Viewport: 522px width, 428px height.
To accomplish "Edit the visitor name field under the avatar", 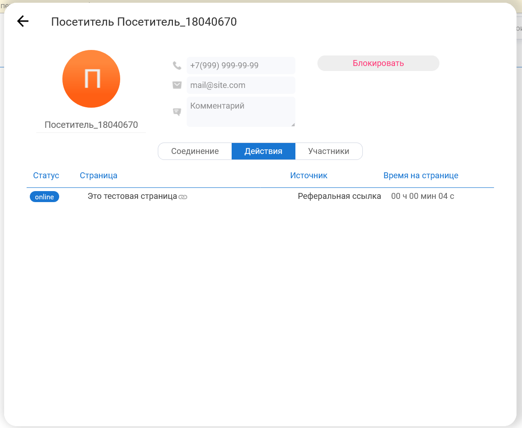I will click(x=91, y=125).
